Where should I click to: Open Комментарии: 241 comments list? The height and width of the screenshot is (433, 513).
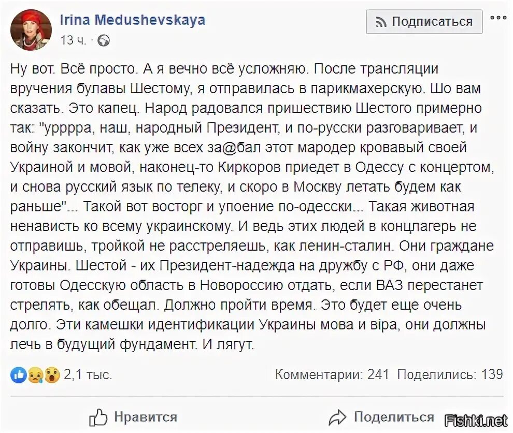tap(332, 374)
